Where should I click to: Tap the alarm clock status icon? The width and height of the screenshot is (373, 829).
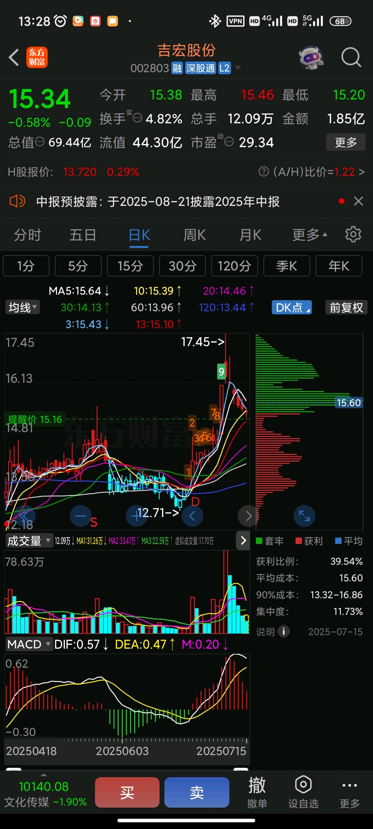tap(60, 21)
